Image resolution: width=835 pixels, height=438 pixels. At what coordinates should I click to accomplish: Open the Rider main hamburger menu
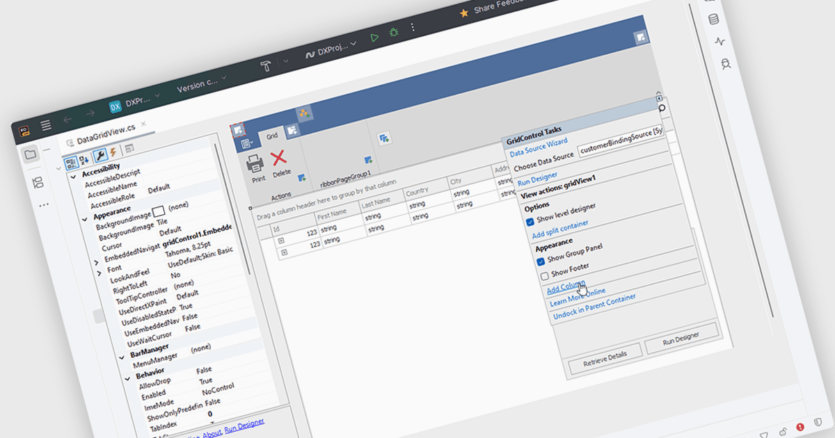[46, 125]
